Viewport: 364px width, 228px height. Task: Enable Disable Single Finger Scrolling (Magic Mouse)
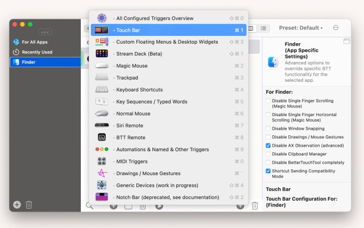point(268,101)
